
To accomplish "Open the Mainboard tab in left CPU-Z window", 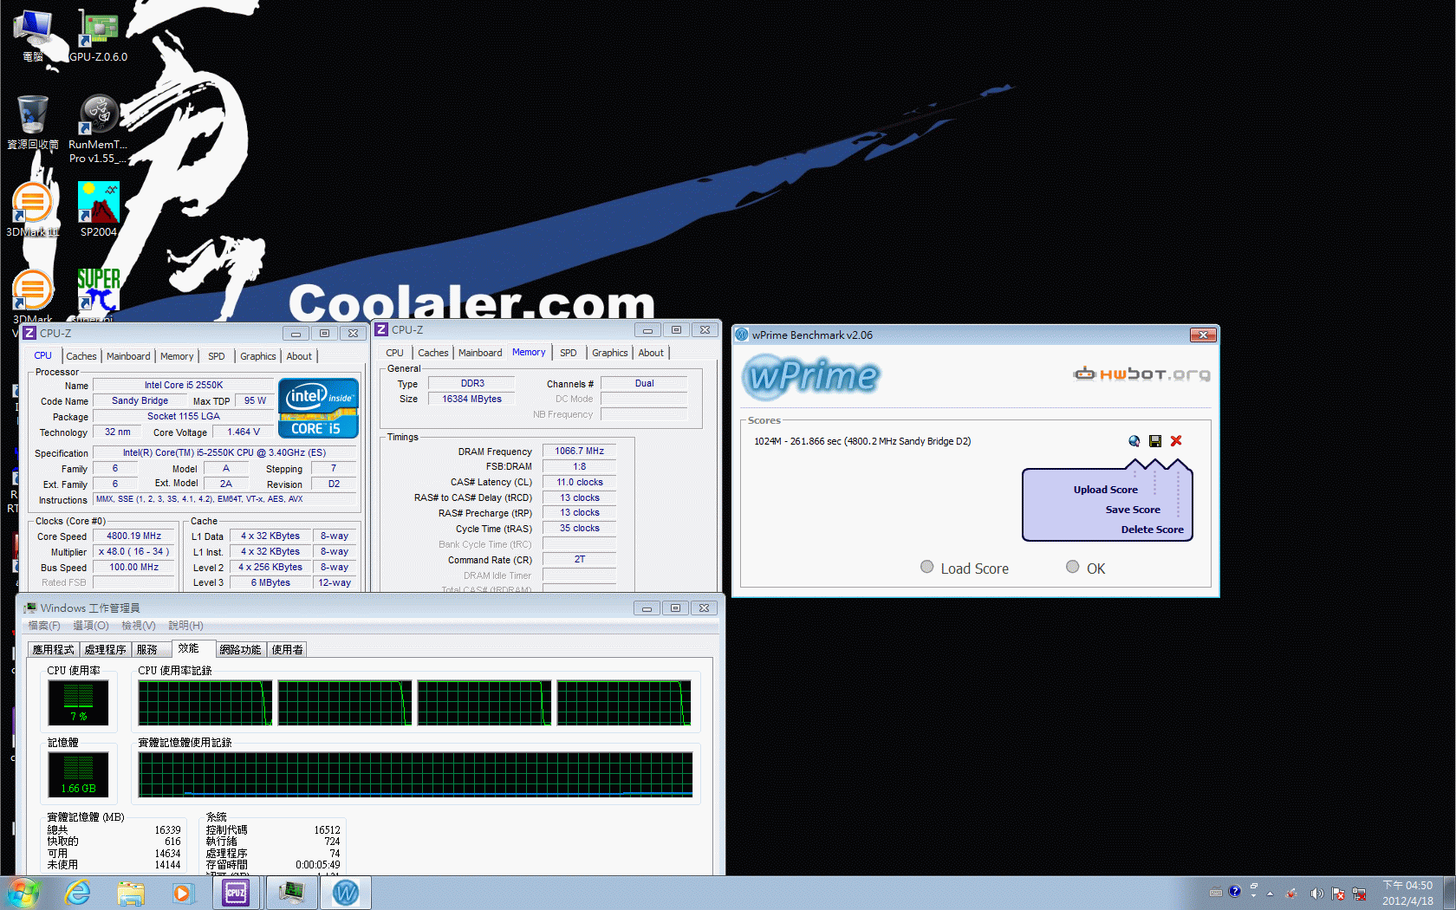I will click(x=128, y=356).
